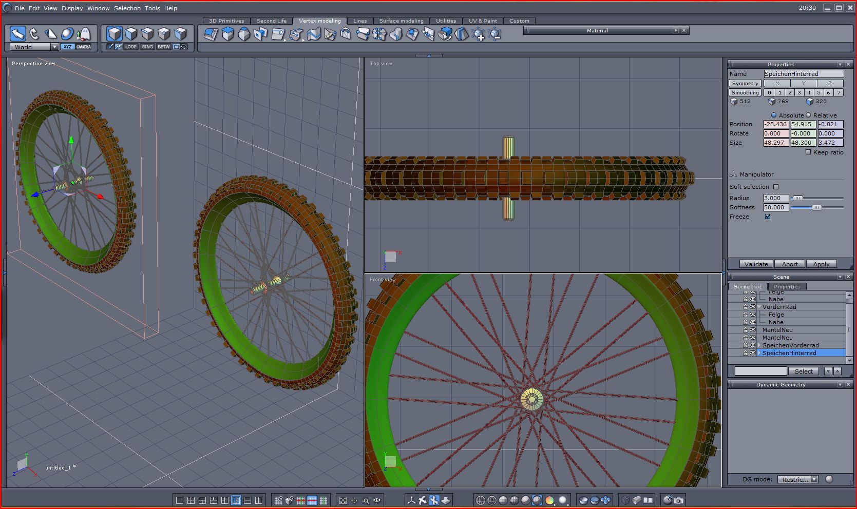Expand the SpeichenVorderrad tree node
The height and width of the screenshot is (509, 857).
[x=759, y=345]
